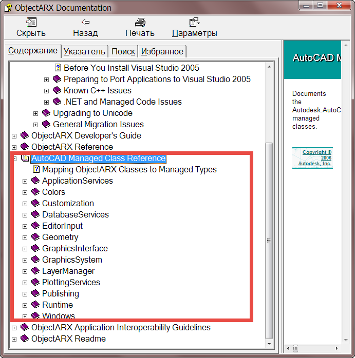Screen dimensions: 355x358
Task: Click the book icon next to Upgrading to Unicode
Action: [x=46, y=113]
